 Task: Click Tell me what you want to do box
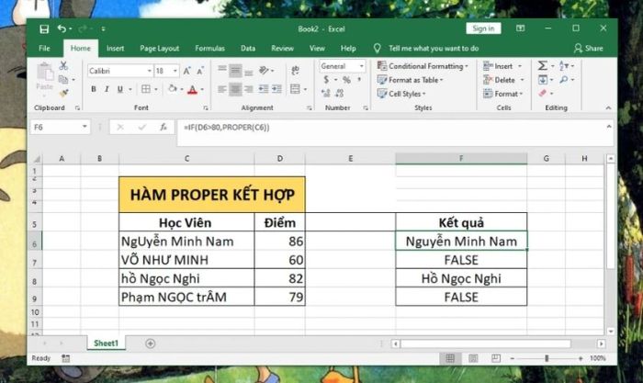pyautogui.click(x=434, y=49)
